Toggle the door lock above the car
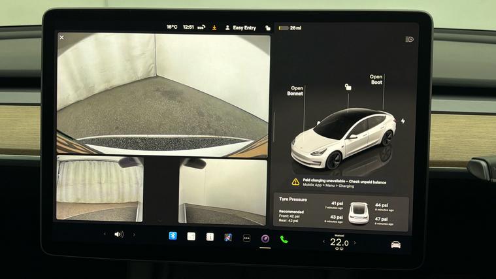 348,87
